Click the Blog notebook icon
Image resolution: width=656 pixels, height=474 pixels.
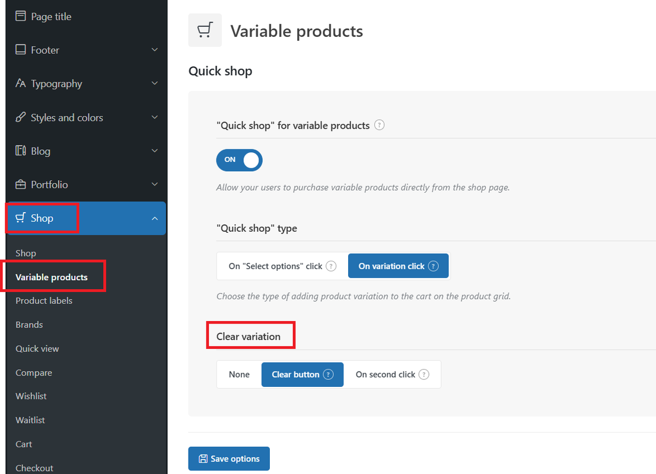click(x=20, y=150)
